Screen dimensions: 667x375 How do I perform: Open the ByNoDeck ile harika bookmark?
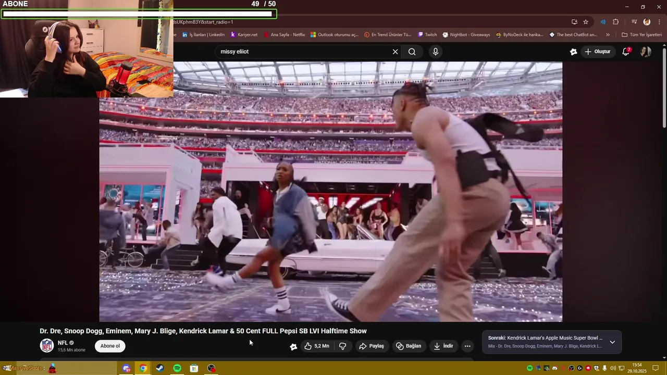(520, 35)
